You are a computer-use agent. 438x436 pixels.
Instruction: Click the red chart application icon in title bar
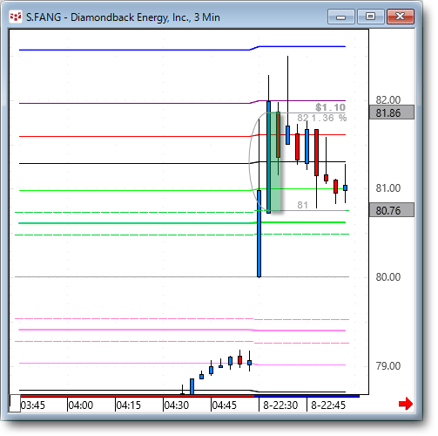[16, 17]
